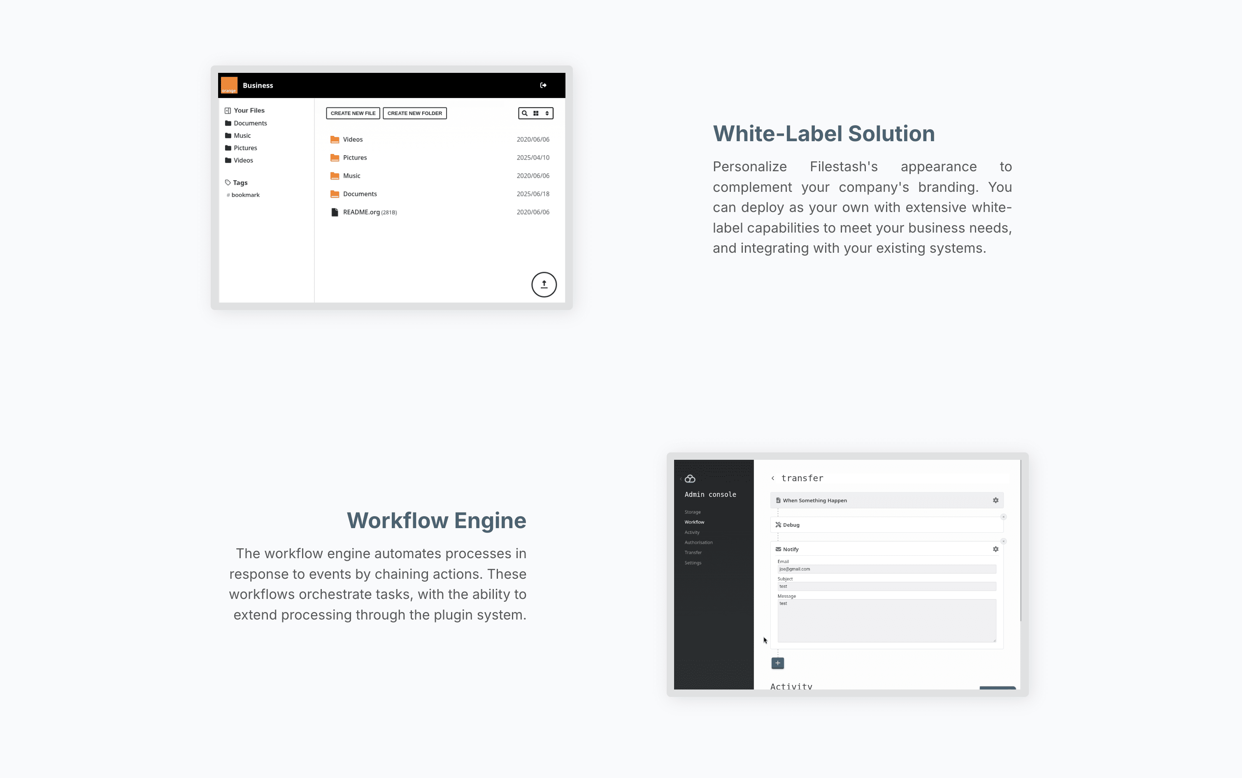Click the Subject input field

pyautogui.click(x=886, y=587)
